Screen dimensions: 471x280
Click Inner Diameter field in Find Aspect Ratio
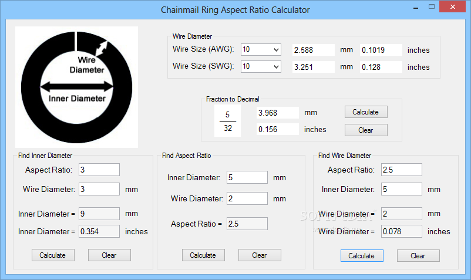[247, 177]
